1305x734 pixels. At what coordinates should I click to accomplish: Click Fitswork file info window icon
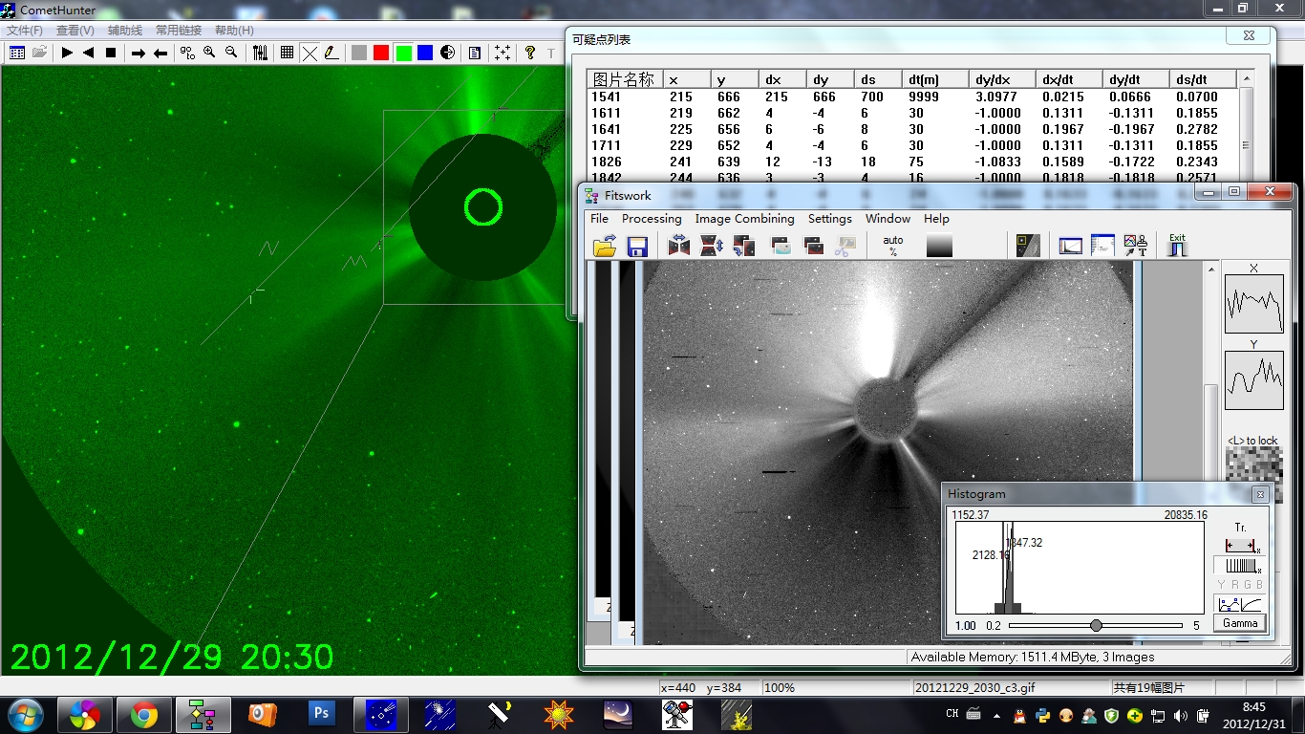point(1102,247)
